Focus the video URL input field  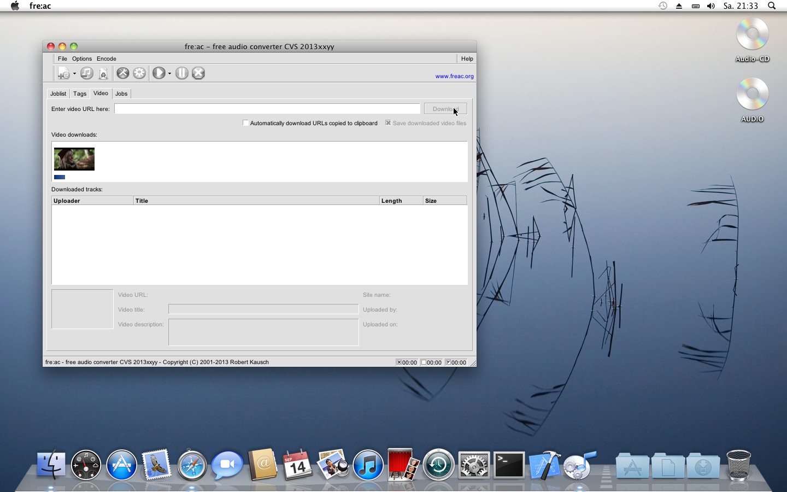(x=267, y=109)
